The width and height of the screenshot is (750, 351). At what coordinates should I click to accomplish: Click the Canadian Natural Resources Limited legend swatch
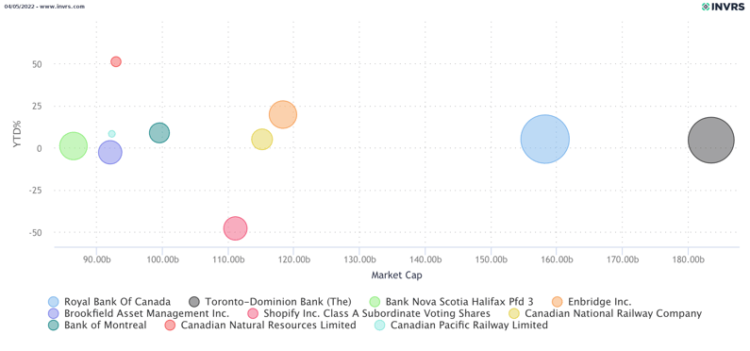pyautogui.click(x=169, y=326)
